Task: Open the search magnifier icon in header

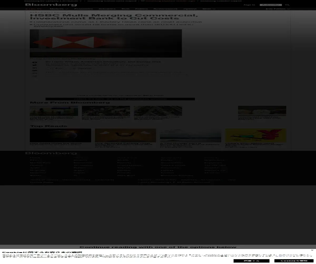Action: click(x=288, y=5)
